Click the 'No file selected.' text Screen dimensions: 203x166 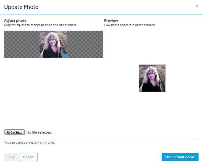click(39, 132)
